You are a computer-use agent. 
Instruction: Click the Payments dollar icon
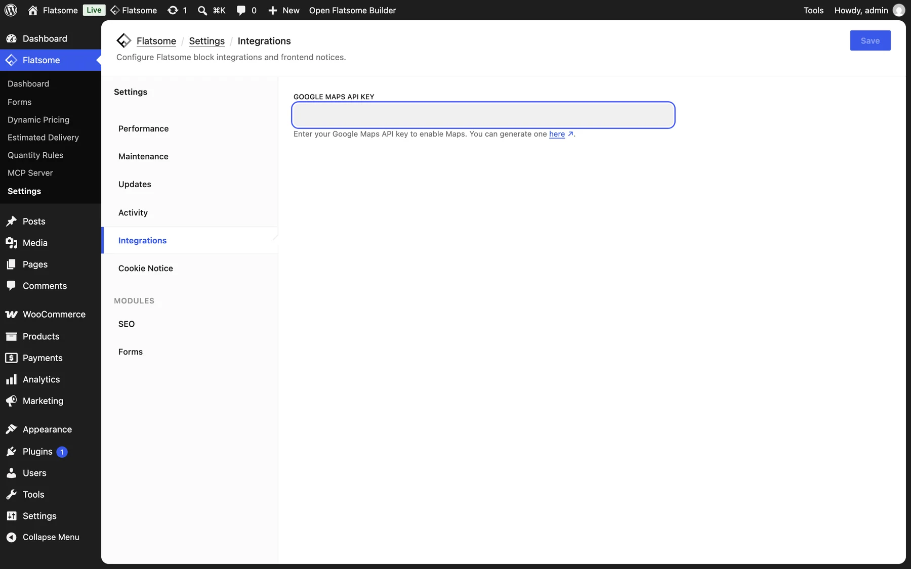(x=11, y=358)
